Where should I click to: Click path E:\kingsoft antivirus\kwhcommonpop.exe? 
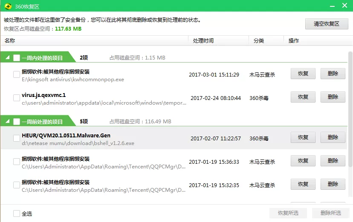(73, 80)
